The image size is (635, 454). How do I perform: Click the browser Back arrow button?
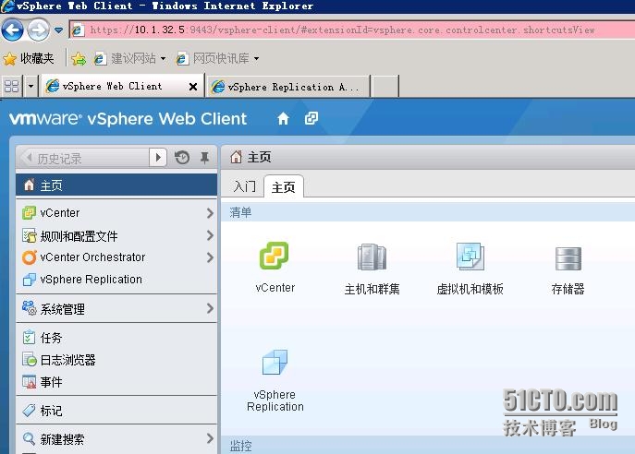[x=13, y=30]
